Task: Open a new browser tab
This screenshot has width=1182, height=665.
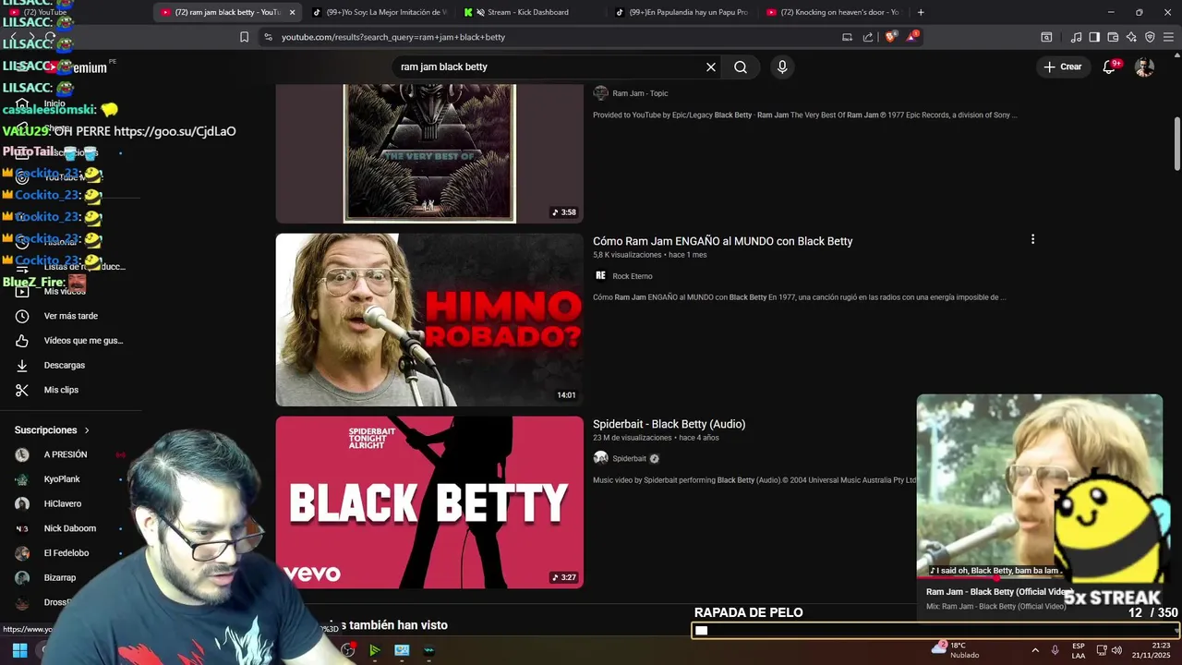Action: point(921,12)
